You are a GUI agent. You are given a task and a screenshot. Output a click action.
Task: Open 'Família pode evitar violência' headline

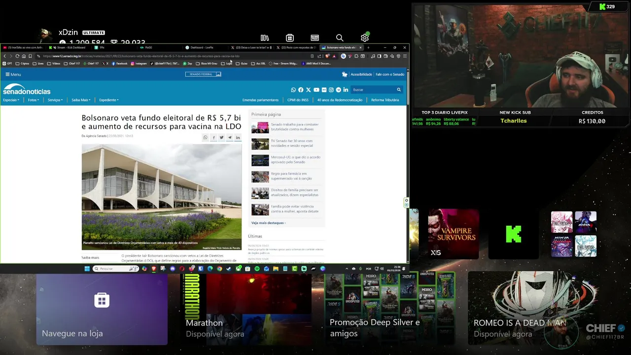click(x=294, y=209)
